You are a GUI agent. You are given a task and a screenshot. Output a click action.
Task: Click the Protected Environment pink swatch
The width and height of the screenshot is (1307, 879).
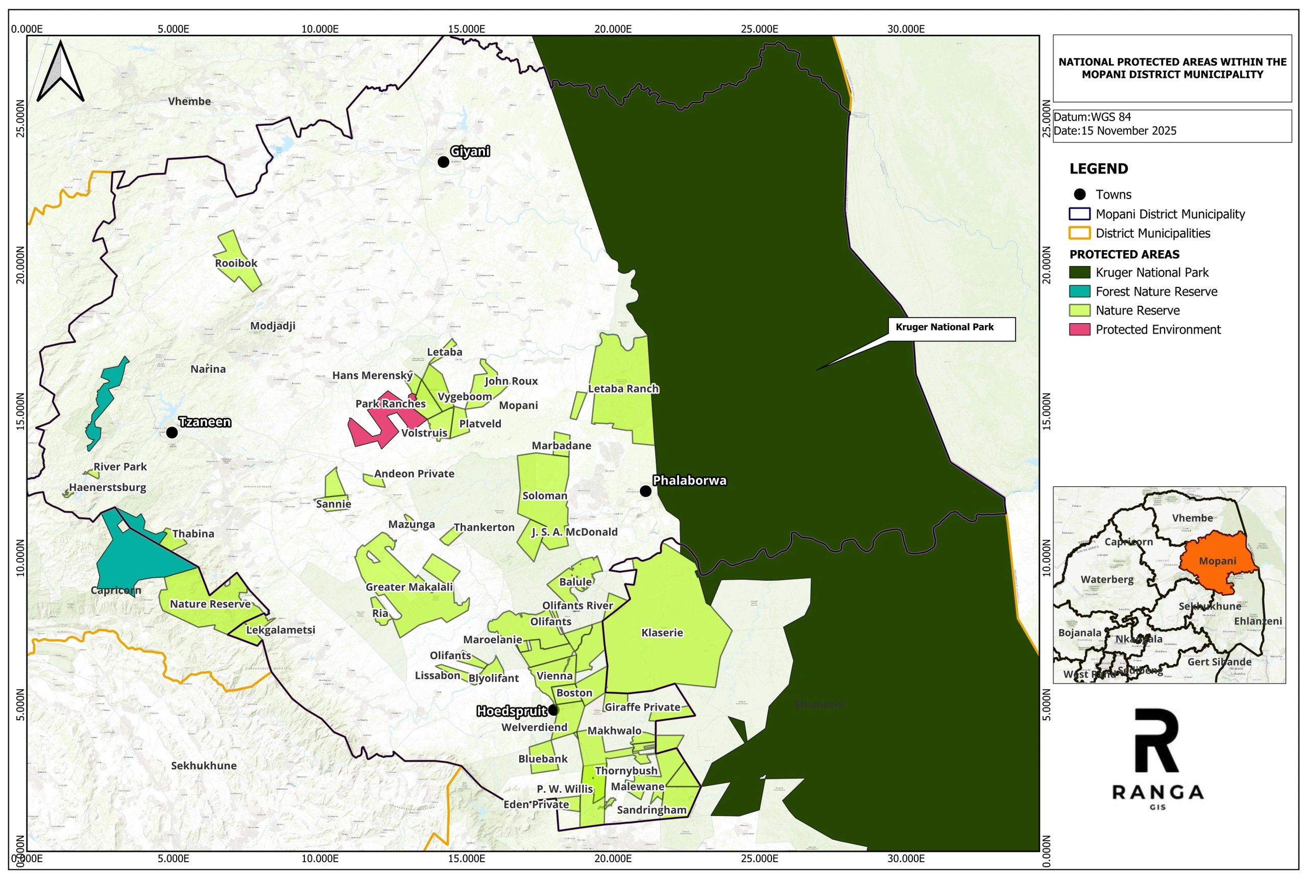[1079, 330]
